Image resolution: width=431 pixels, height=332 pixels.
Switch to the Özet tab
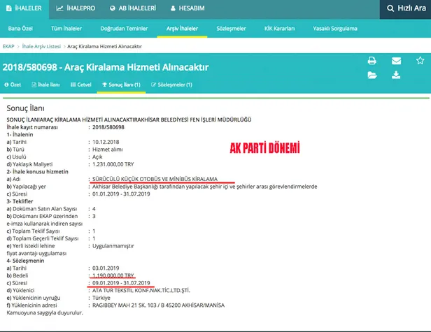13,85
